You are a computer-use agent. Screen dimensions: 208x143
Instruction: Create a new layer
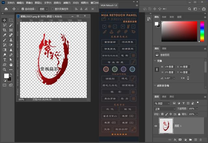pyautogui.click(x=196, y=140)
